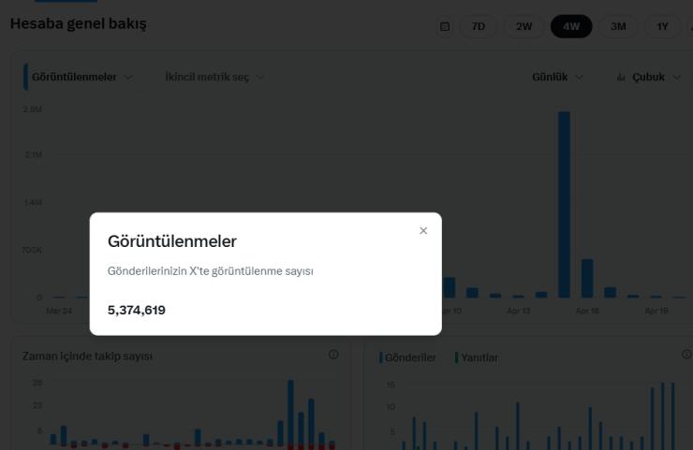Open the Günlük interval dropdown
This screenshot has height=450, width=693.
pos(557,77)
